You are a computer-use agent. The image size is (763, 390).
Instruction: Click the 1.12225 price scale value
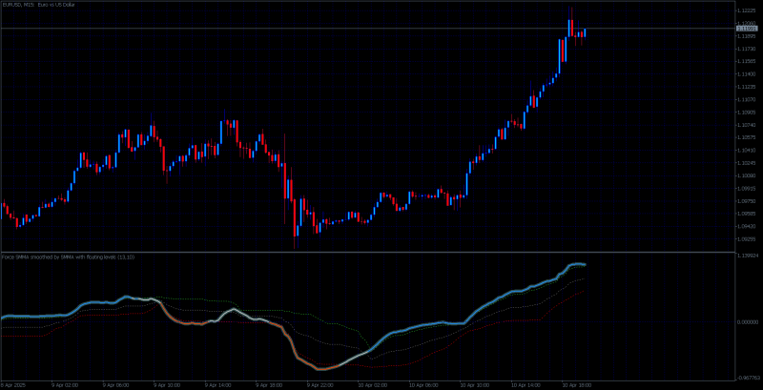pos(746,10)
